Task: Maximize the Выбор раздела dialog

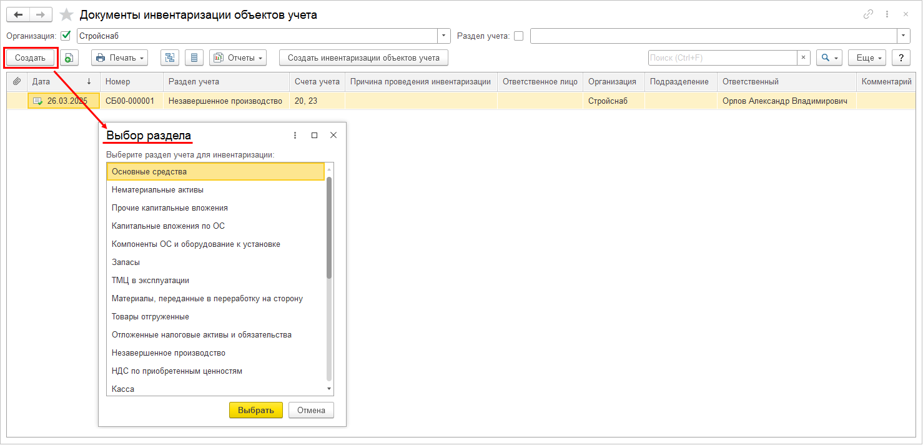Action: click(315, 135)
